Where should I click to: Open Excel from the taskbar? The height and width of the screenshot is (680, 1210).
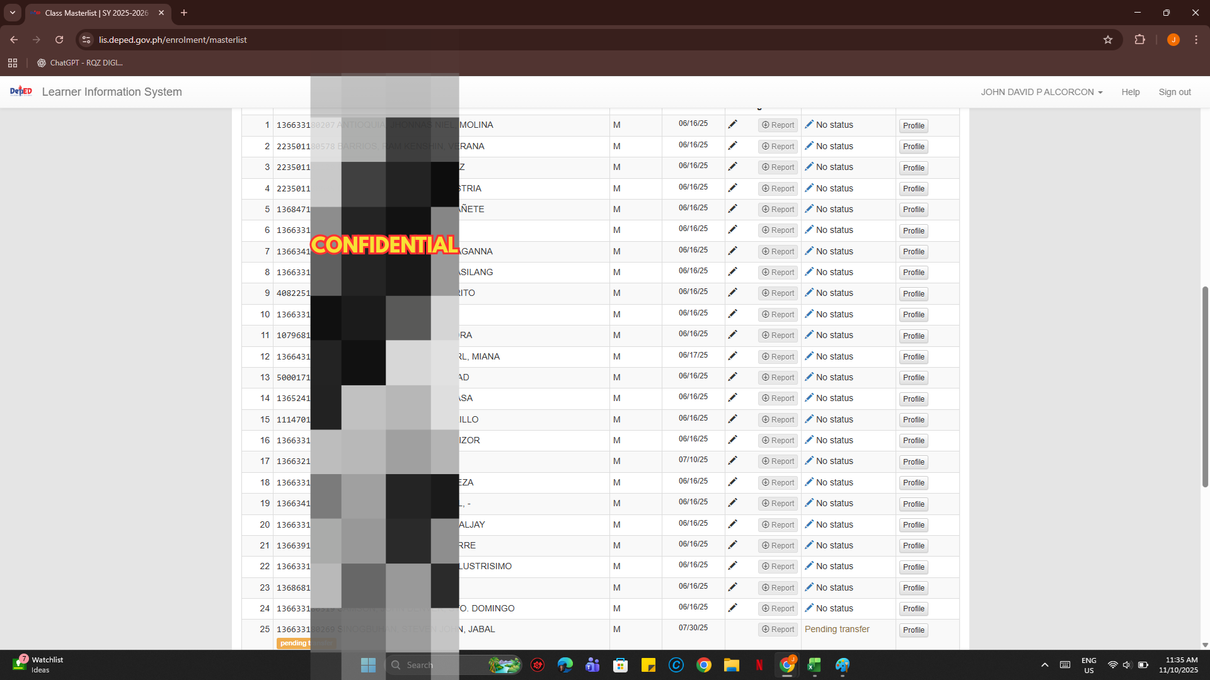814,665
